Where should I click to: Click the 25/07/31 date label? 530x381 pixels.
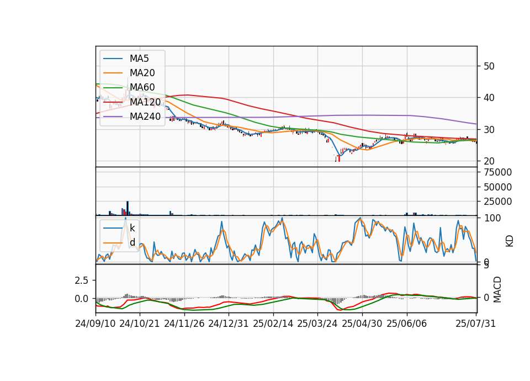(x=475, y=324)
